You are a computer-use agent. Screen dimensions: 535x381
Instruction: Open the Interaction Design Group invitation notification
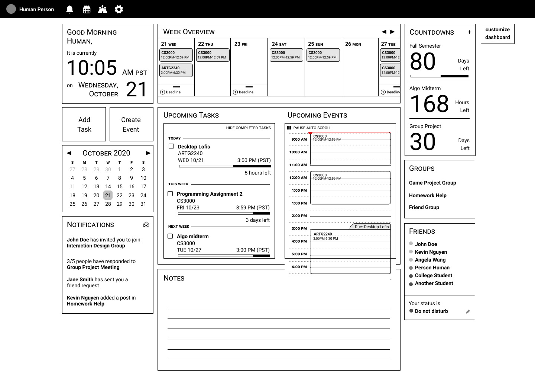pyautogui.click(x=104, y=243)
